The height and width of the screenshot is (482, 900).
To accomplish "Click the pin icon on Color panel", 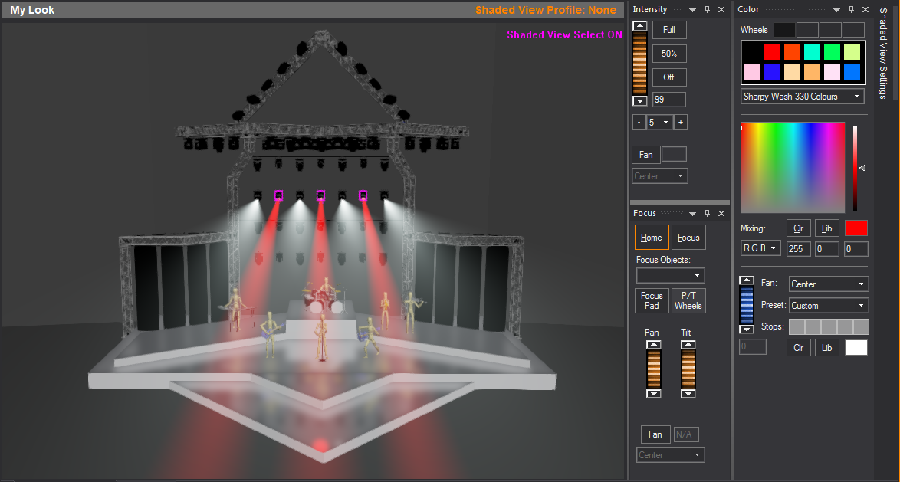I will click(x=851, y=10).
